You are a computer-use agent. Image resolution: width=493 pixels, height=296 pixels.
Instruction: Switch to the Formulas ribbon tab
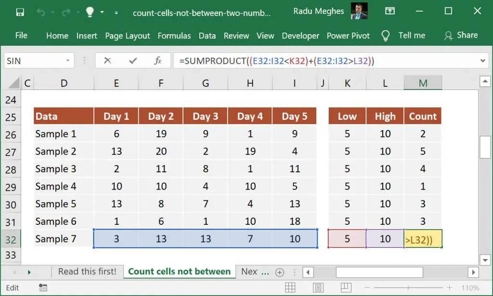[174, 36]
